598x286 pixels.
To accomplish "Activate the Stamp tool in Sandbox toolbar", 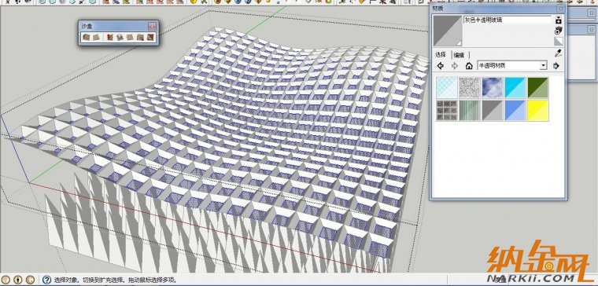I will tap(120, 37).
